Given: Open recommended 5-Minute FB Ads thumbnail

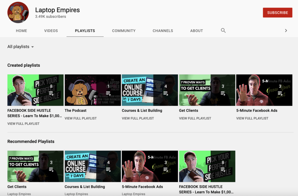Looking at the screenshot, I should click(x=150, y=166).
